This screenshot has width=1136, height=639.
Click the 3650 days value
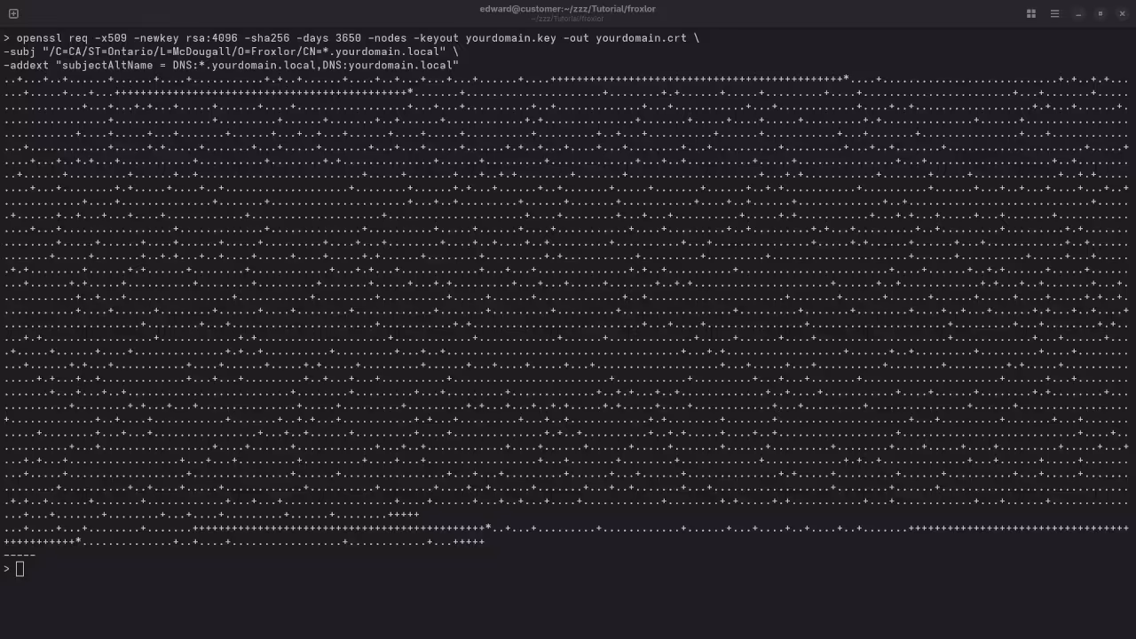348,38
